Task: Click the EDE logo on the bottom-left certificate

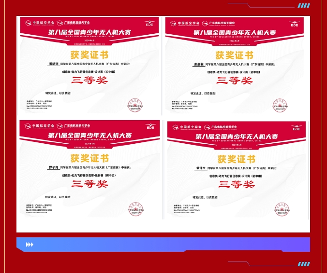Action: (150, 127)
